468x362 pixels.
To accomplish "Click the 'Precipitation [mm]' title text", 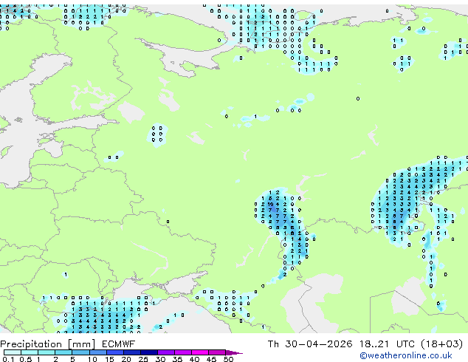I will point(48,344).
